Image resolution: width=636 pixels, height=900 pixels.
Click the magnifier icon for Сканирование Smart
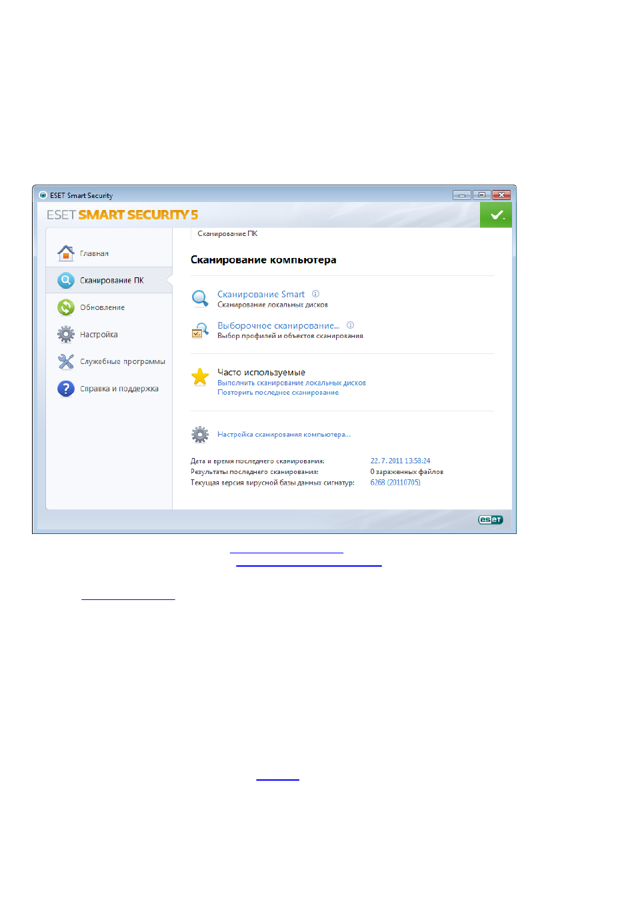pyautogui.click(x=200, y=299)
